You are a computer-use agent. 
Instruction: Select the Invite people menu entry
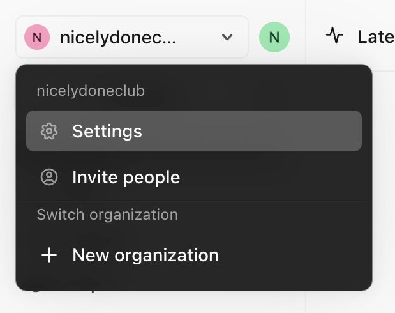[x=126, y=177]
